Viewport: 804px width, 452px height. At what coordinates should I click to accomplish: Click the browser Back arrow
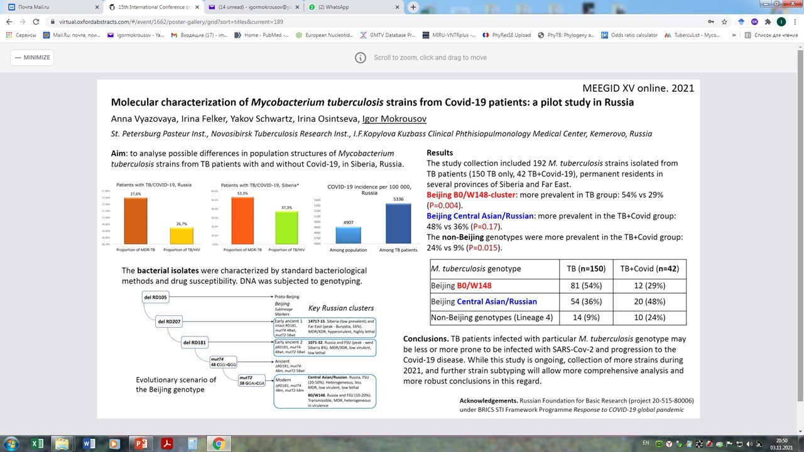click(x=9, y=21)
